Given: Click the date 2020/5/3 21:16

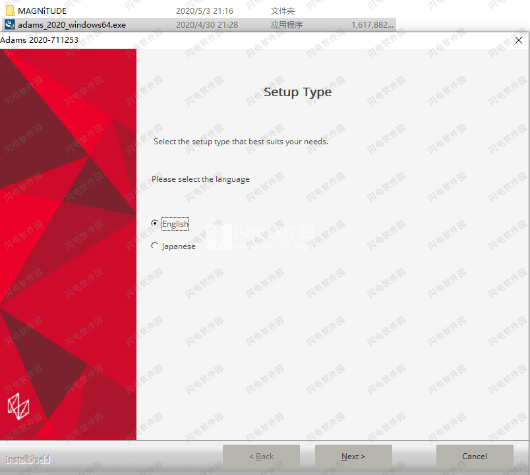Looking at the screenshot, I should click(x=204, y=11).
